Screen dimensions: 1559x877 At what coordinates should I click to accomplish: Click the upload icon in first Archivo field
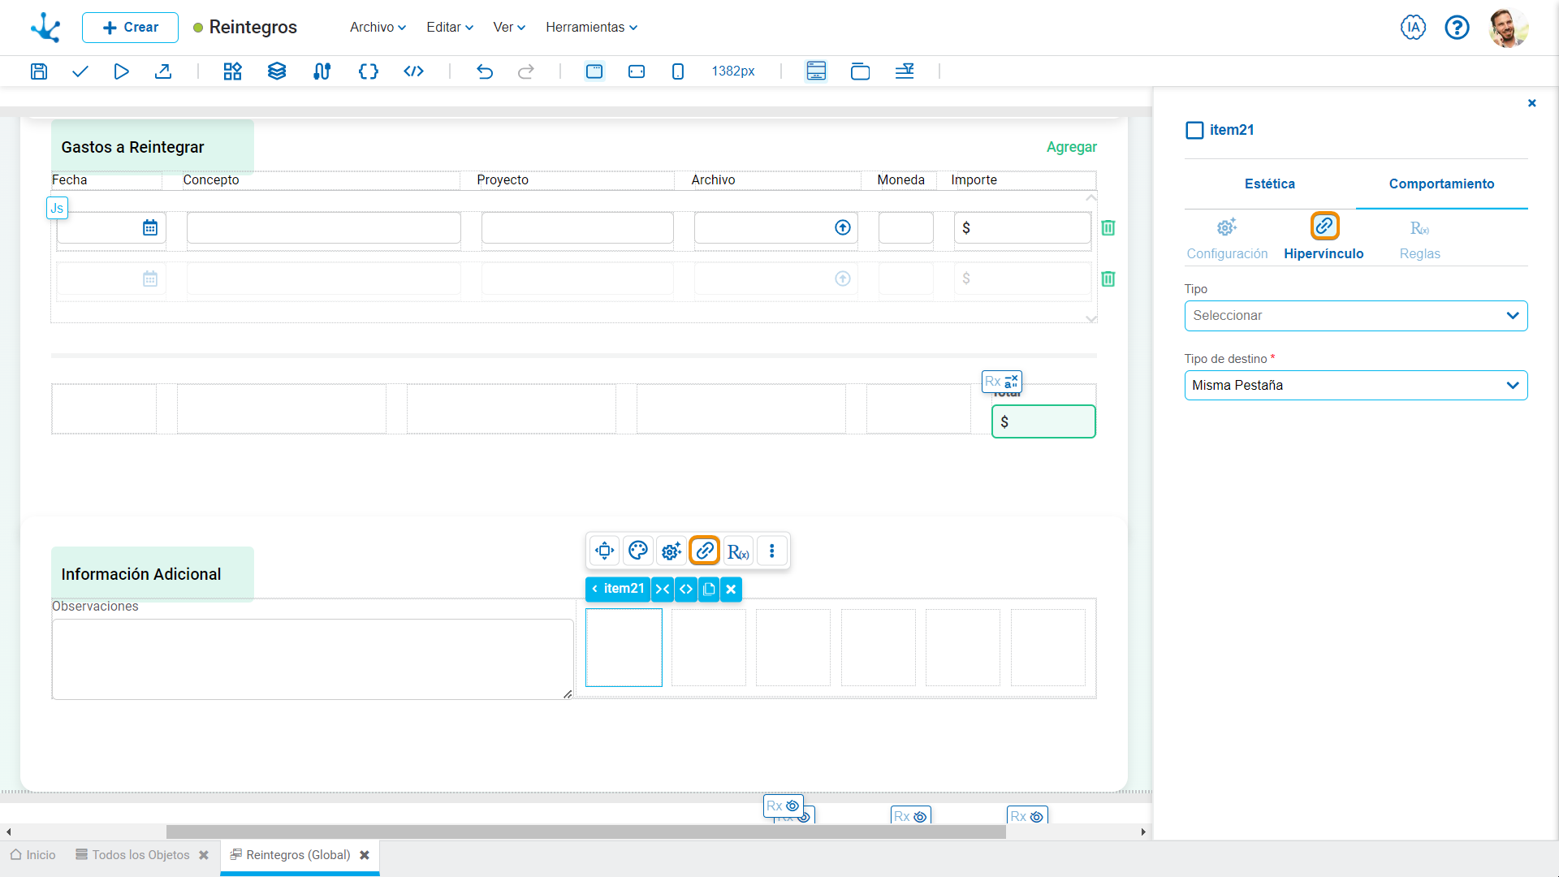tap(843, 228)
